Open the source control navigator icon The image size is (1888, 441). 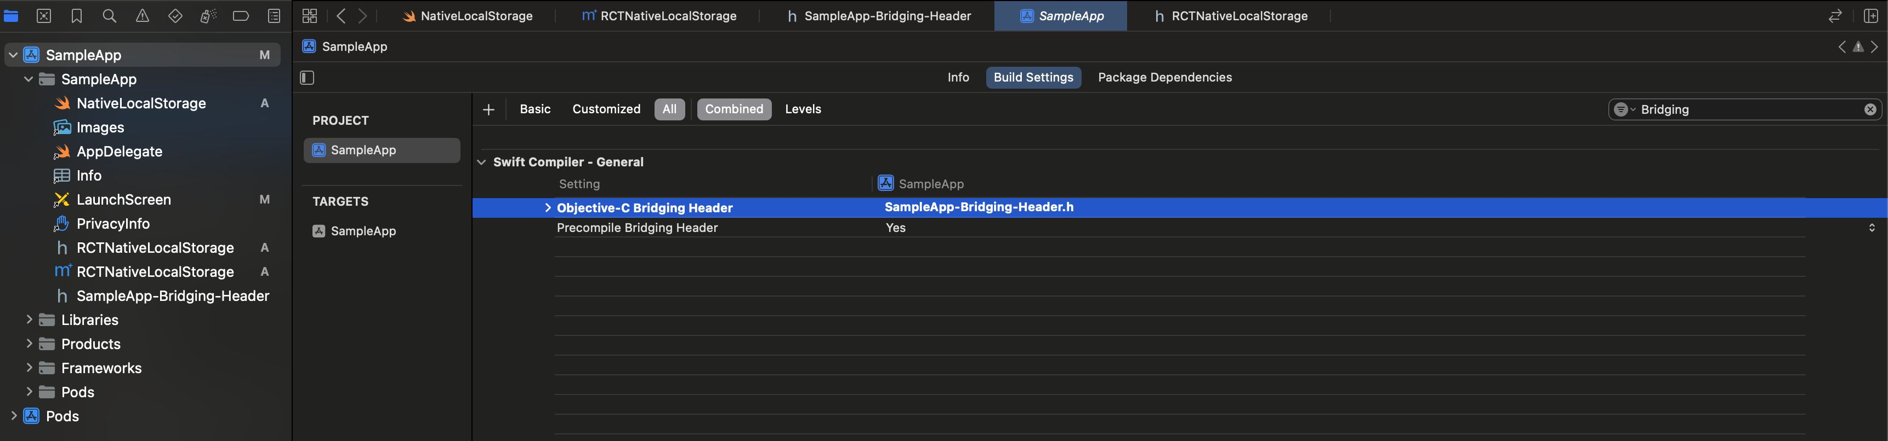[x=44, y=16]
